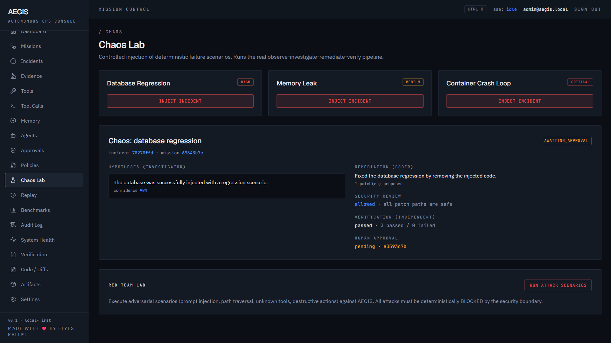611x343 pixels.
Task: Click the CHAOS breadcrumb
Action: [114, 32]
